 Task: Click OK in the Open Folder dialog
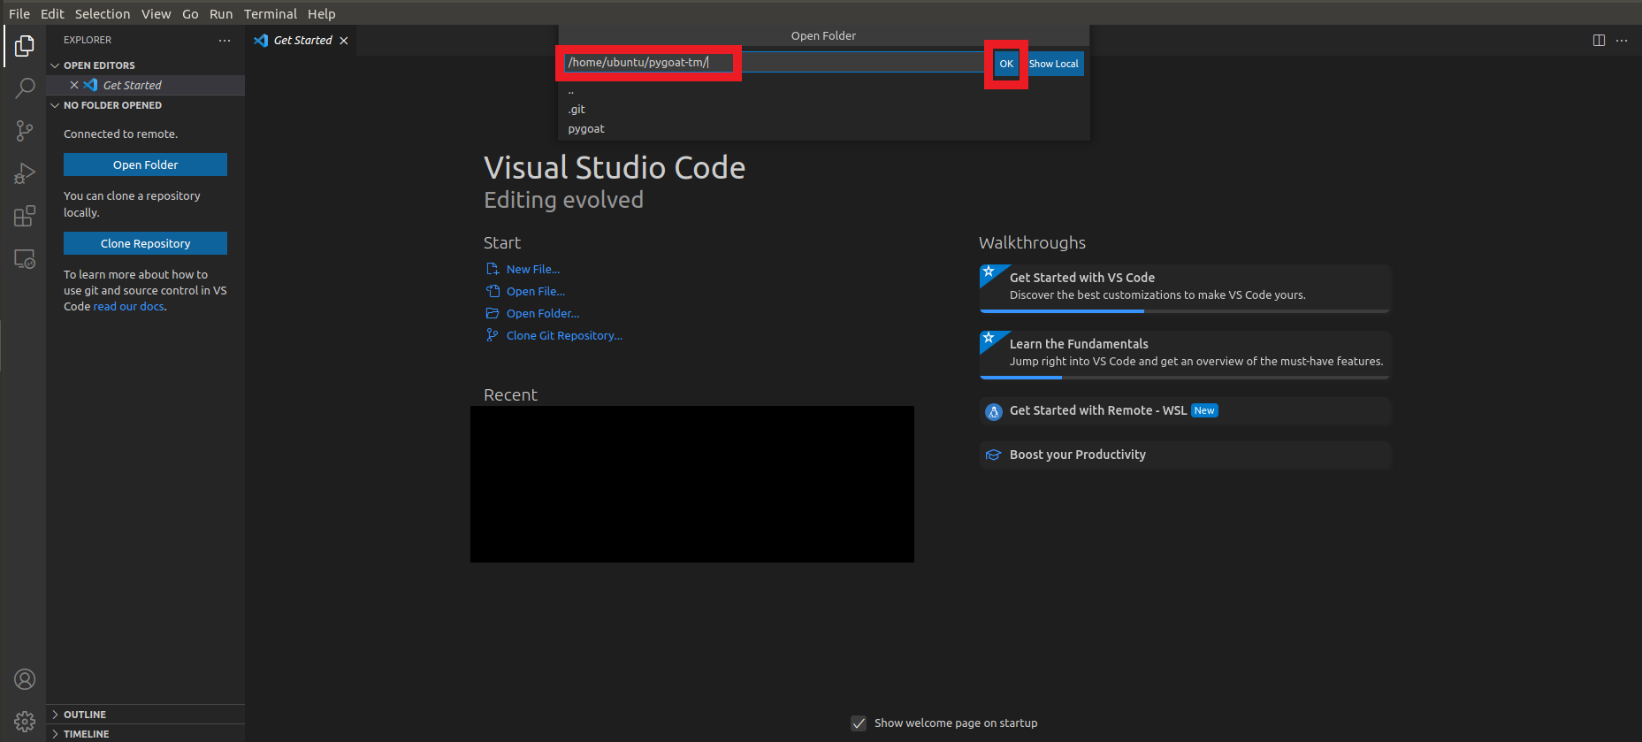tap(1006, 64)
